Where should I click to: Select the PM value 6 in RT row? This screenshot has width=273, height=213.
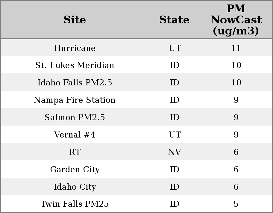coord(236,152)
